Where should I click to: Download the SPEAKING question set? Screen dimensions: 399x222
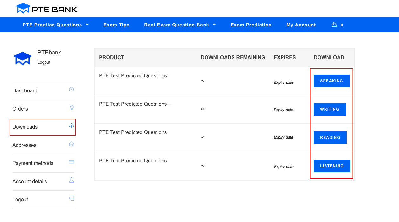click(332, 81)
